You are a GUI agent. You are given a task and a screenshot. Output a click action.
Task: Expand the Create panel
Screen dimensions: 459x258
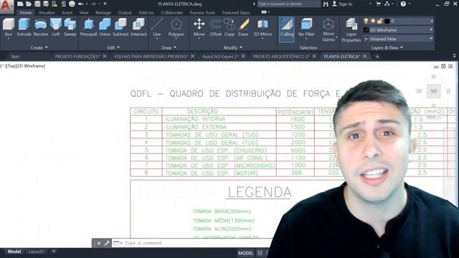pos(39,47)
